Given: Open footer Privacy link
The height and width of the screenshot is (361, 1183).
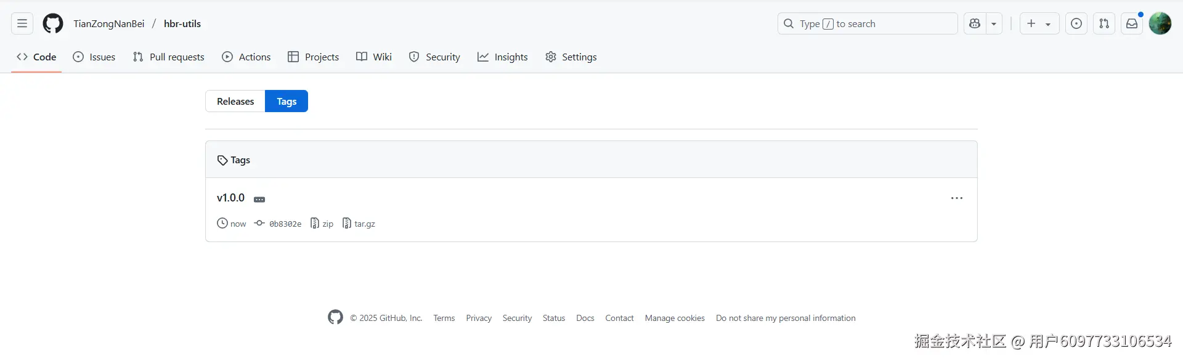Looking at the screenshot, I should (x=479, y=318).
